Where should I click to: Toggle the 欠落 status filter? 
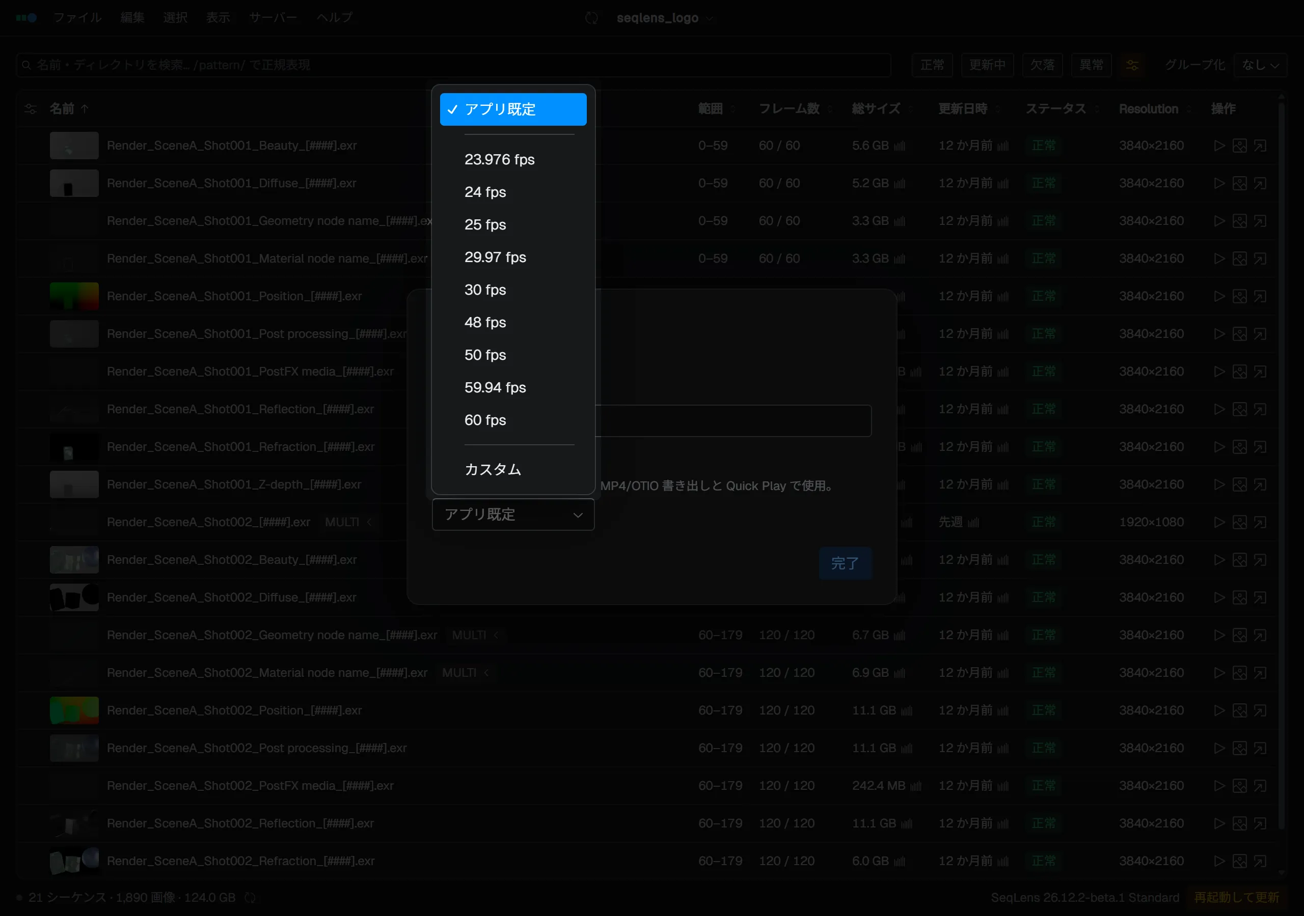tap(1042, 65)
